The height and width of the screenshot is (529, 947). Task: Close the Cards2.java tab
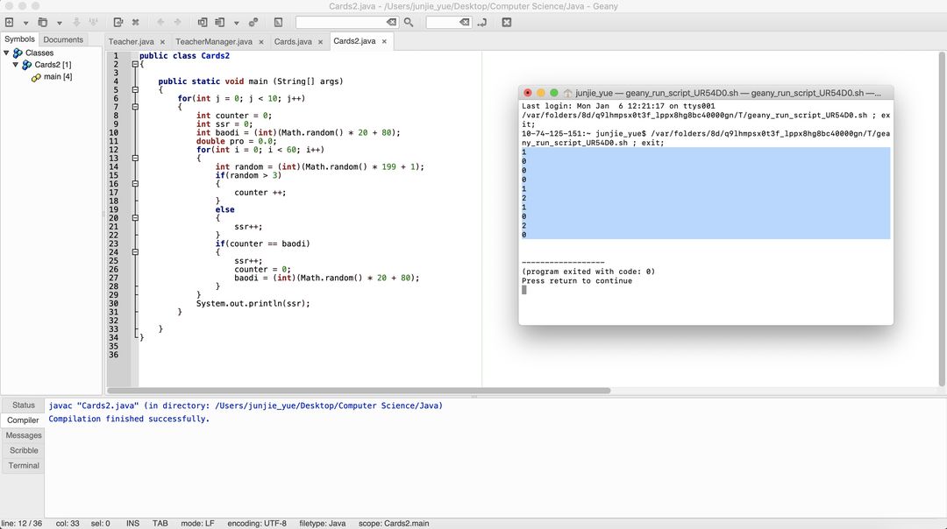(x=384, y=42)
